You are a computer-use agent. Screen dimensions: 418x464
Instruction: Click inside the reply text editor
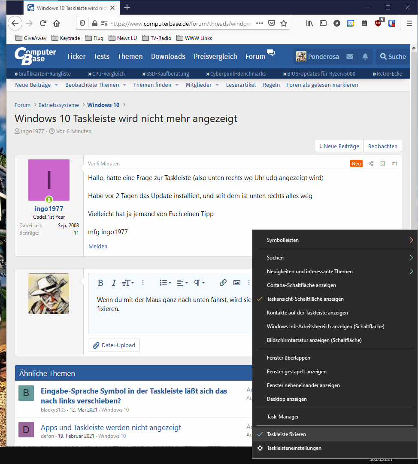point(170,314)
